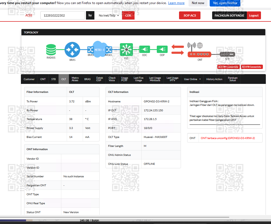Click the FACHGUN SOTYAGIE user button
Screen dimensions: 271x224
tap(229, 15)
